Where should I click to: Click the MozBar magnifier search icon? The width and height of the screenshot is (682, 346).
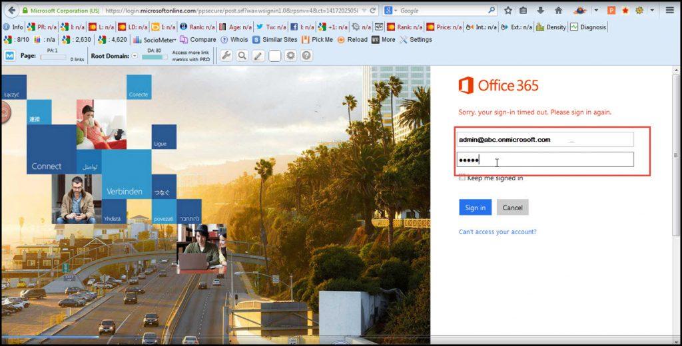coord(242,56)
